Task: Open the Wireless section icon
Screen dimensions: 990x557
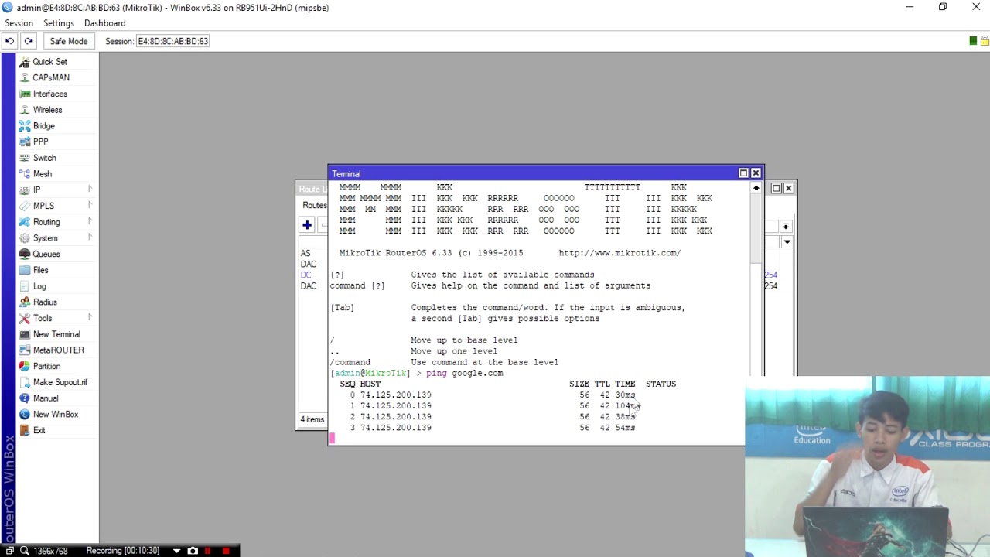Action: click(x=24, y=110)
